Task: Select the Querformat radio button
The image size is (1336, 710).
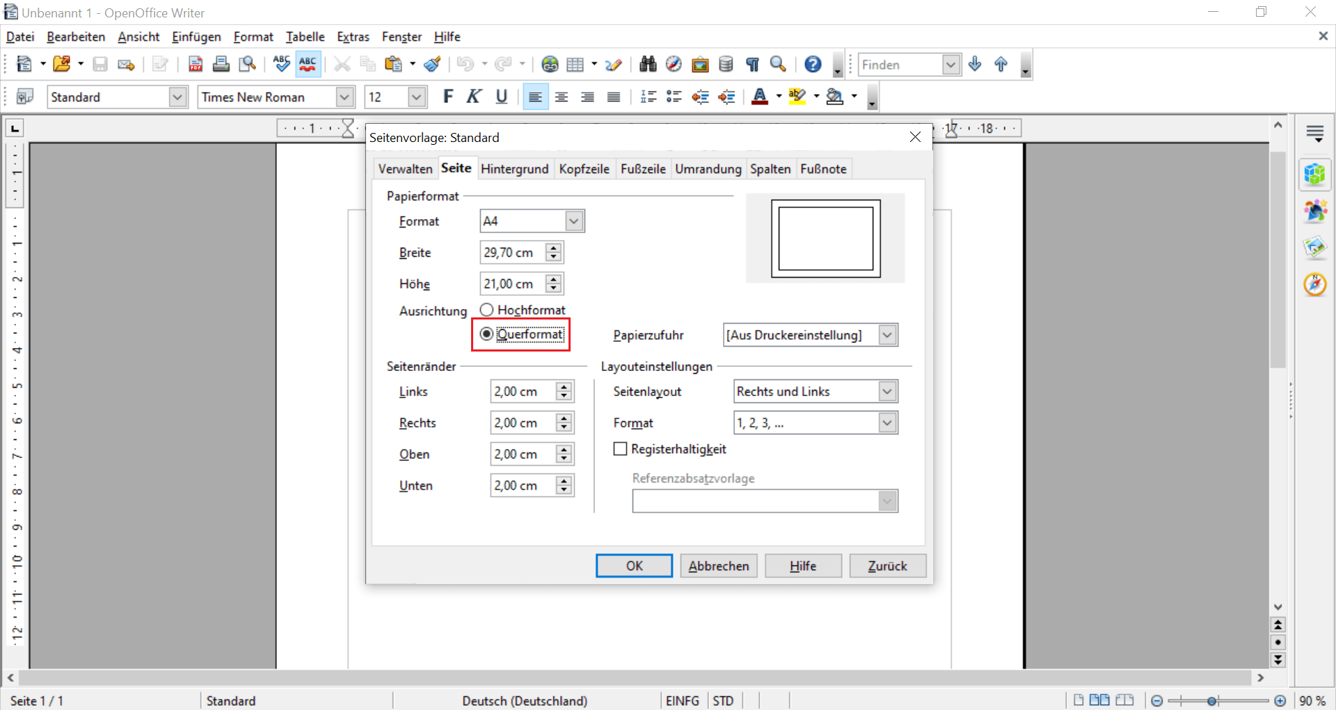Action: point(486,334)
